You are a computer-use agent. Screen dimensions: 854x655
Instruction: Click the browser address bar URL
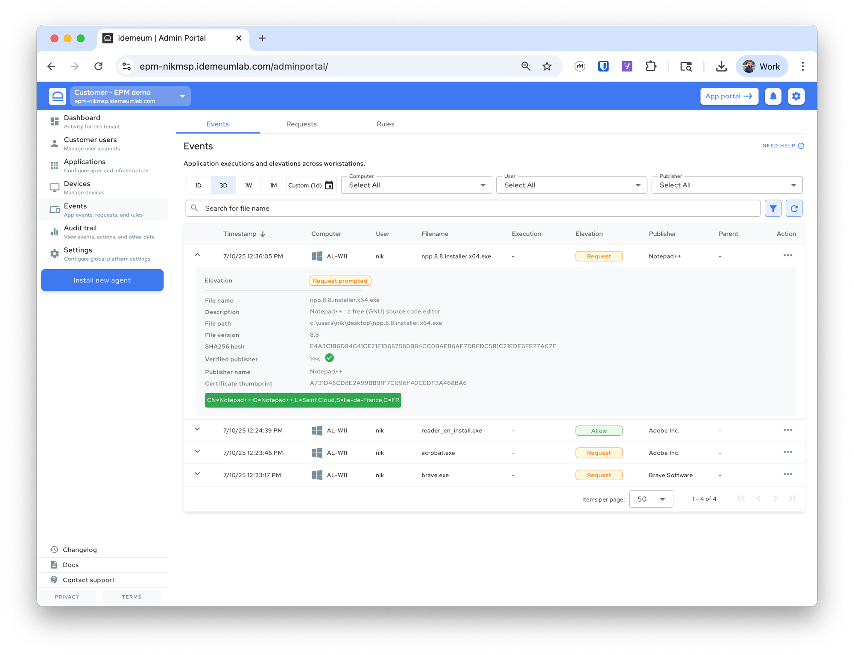pos(234,66)
